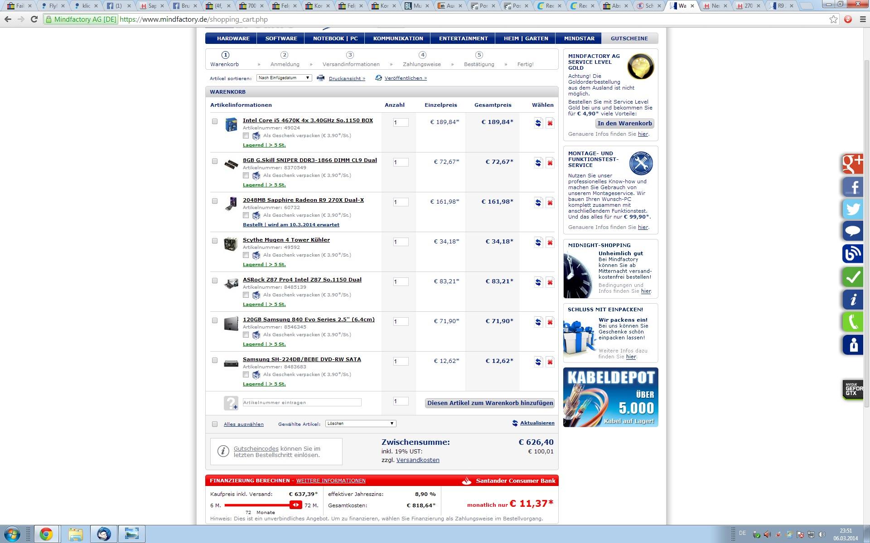Image resolution: width=870 pixels, height=543 pixels.
Task: Click 'Diesen Artikel zum Warenkorb hinzufügen' button
Action: 490,403
